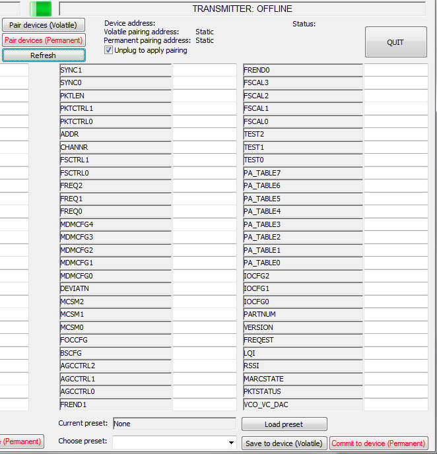Click the value field next to FREND0

click(x=396, y=70)
